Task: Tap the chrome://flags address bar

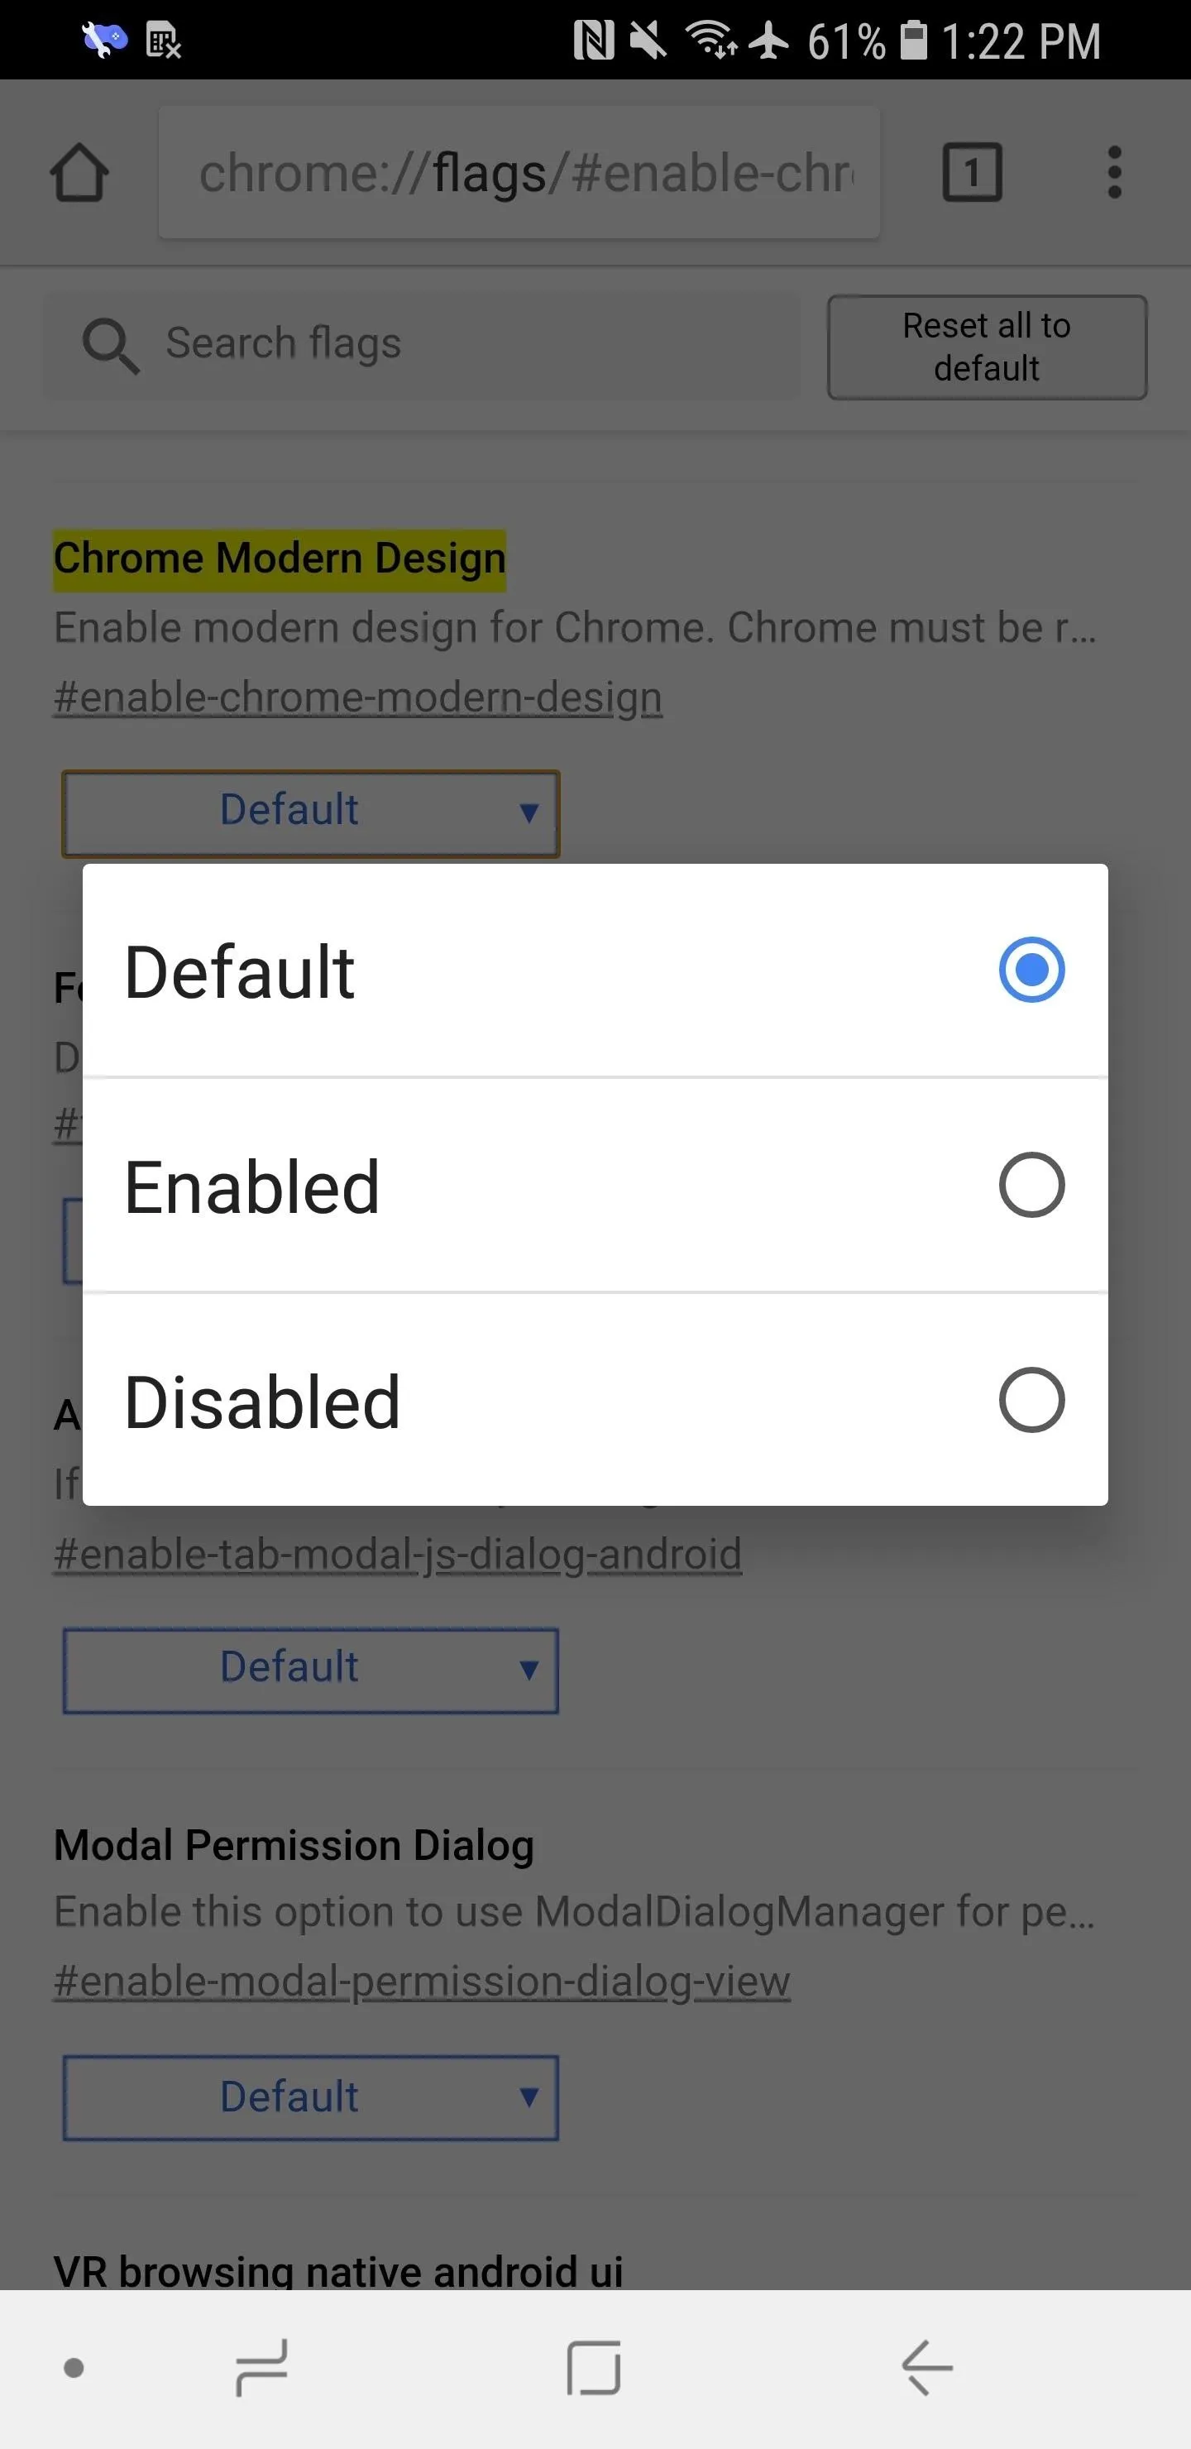Action: click(519, 172)
